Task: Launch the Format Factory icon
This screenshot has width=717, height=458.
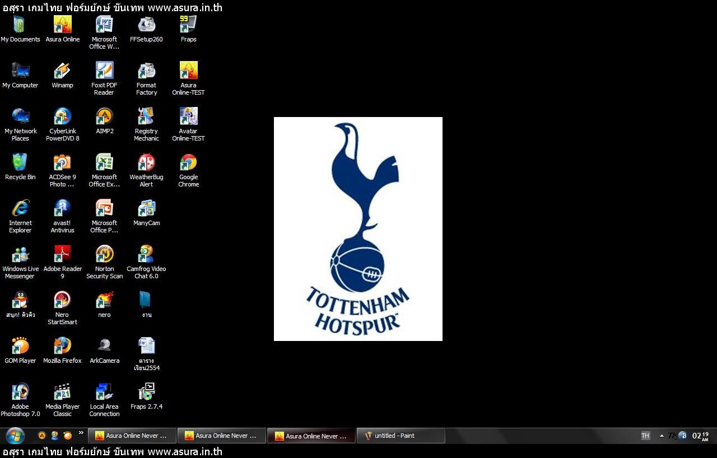Action: tap(146, 78)
